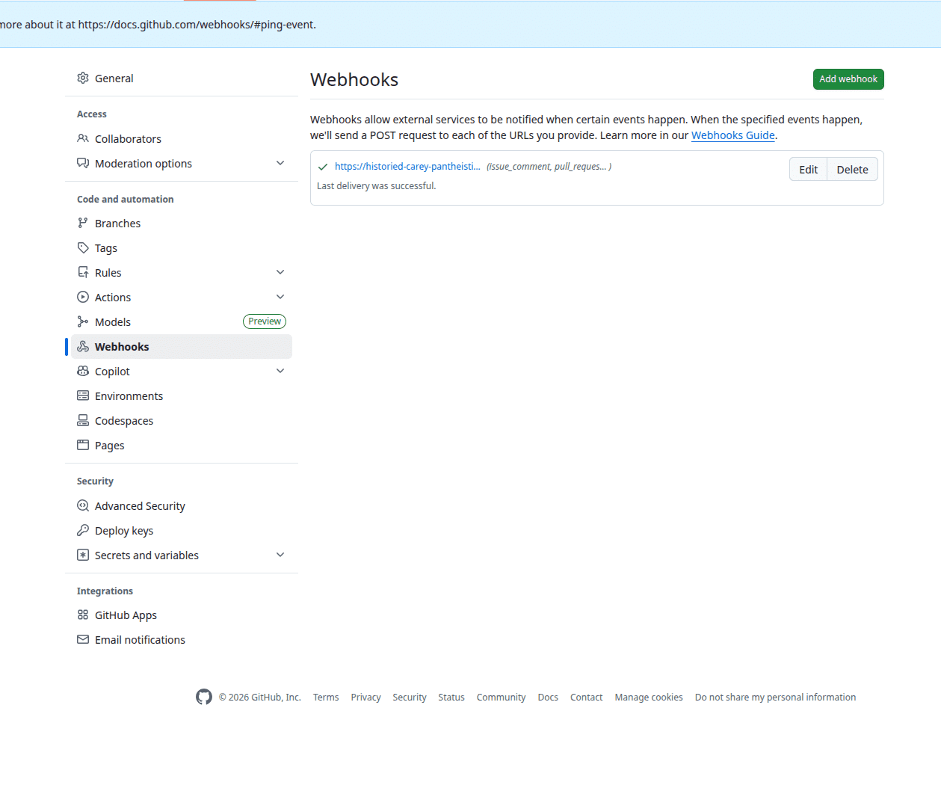The width and height of the screenshot is (941, 788).
Task: Click the Models icon in sidebar
Action: 83,321
